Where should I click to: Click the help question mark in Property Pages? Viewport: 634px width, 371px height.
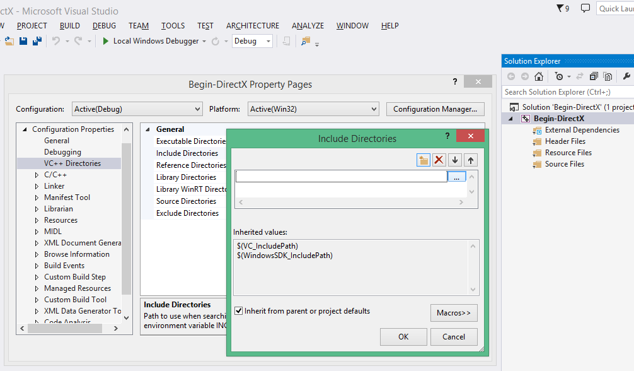pos(455,81)
